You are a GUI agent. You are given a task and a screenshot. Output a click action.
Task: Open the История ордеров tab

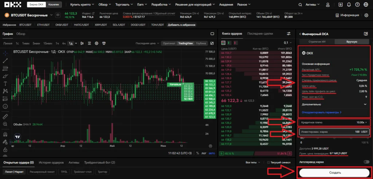pos(51,163)
